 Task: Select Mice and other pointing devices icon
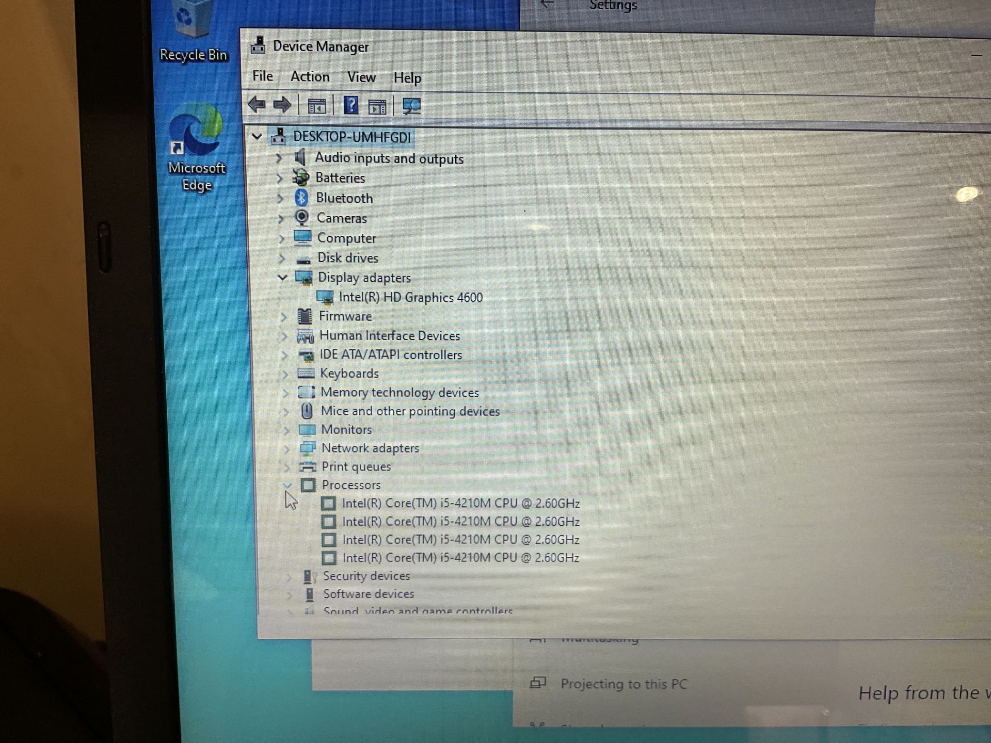tap(307, 411)
